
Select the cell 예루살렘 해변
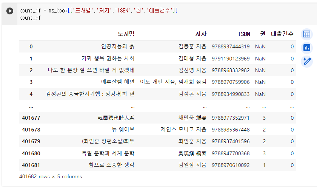(x=118, y=82)
